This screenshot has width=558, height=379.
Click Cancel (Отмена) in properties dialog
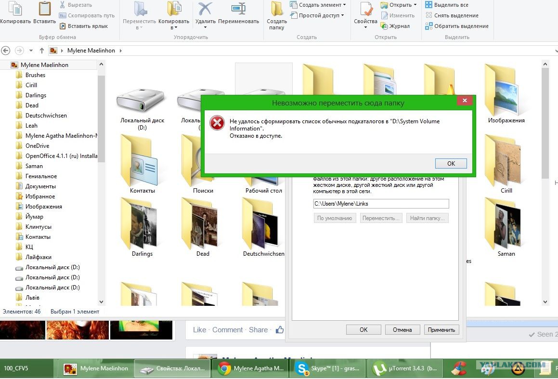402,330
